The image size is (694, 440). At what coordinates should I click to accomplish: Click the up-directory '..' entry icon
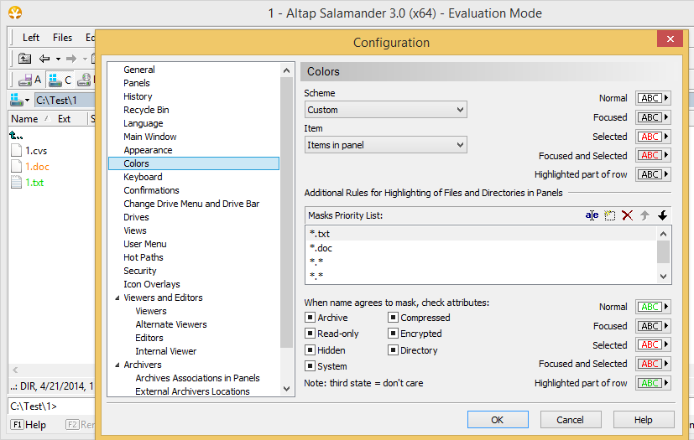pyautogui.click(x=16, y=135)
